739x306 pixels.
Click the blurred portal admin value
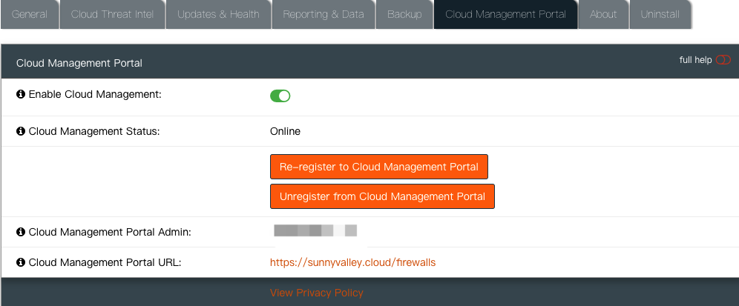point(315,231)
